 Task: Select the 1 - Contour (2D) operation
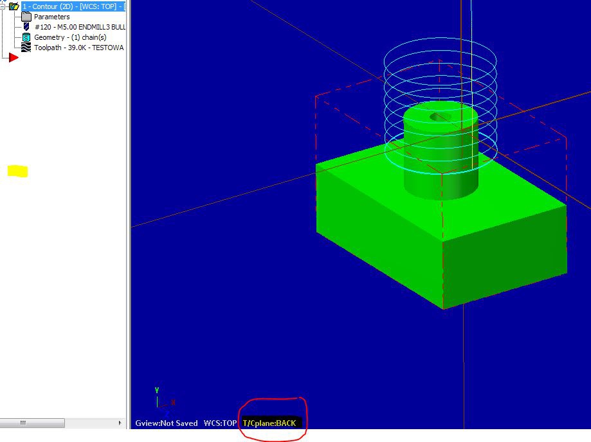pyautogui.click(x=73, y=6)
